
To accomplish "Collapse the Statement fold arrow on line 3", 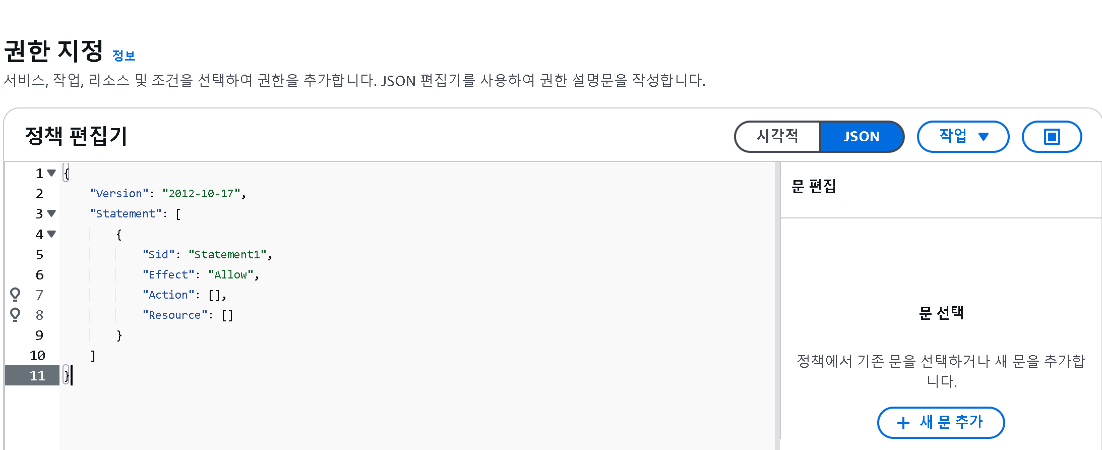I will point(51,213).
